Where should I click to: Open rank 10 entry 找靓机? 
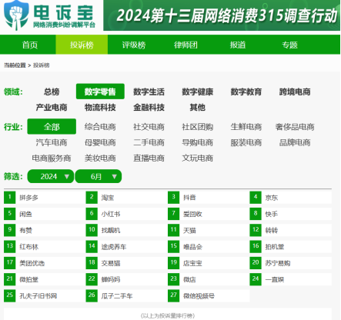tap(111, 230)
